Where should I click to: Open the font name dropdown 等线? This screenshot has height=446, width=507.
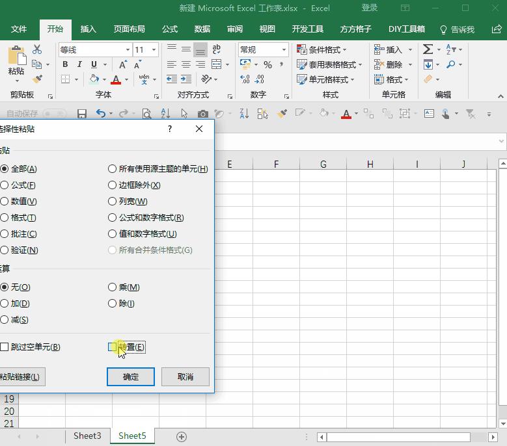point(128,49)
